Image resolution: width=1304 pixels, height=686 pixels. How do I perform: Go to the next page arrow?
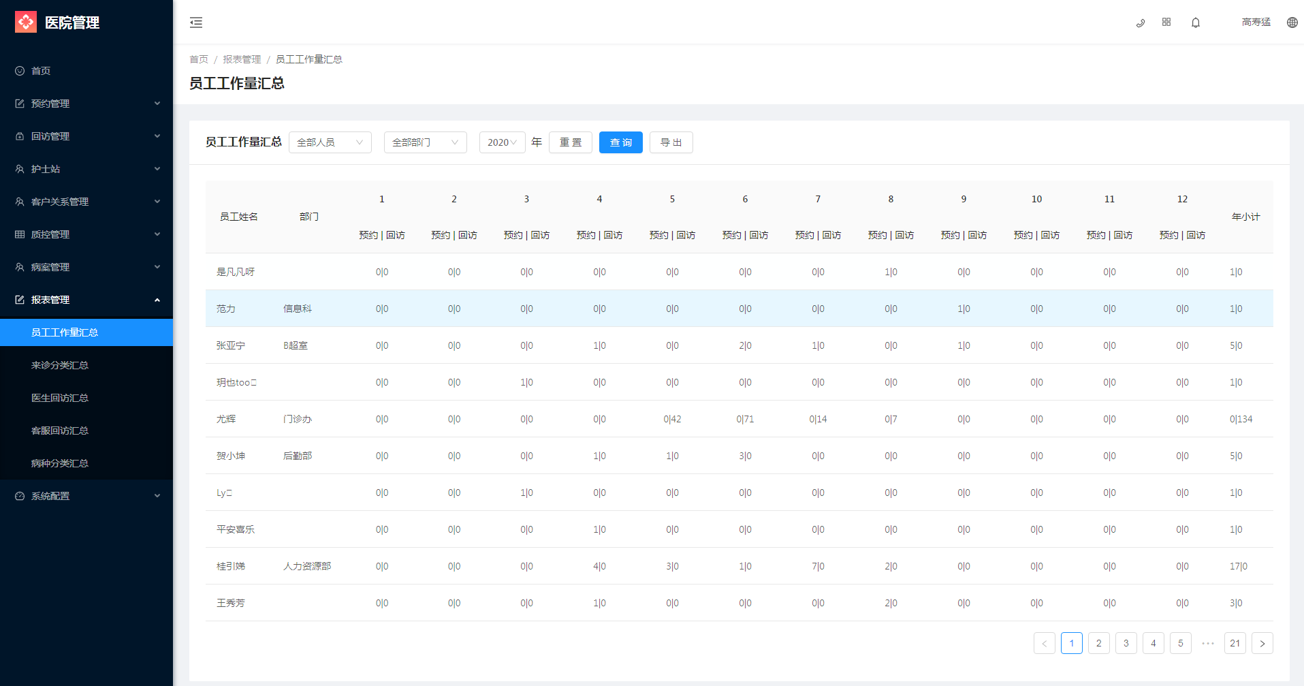(1262, 643)
